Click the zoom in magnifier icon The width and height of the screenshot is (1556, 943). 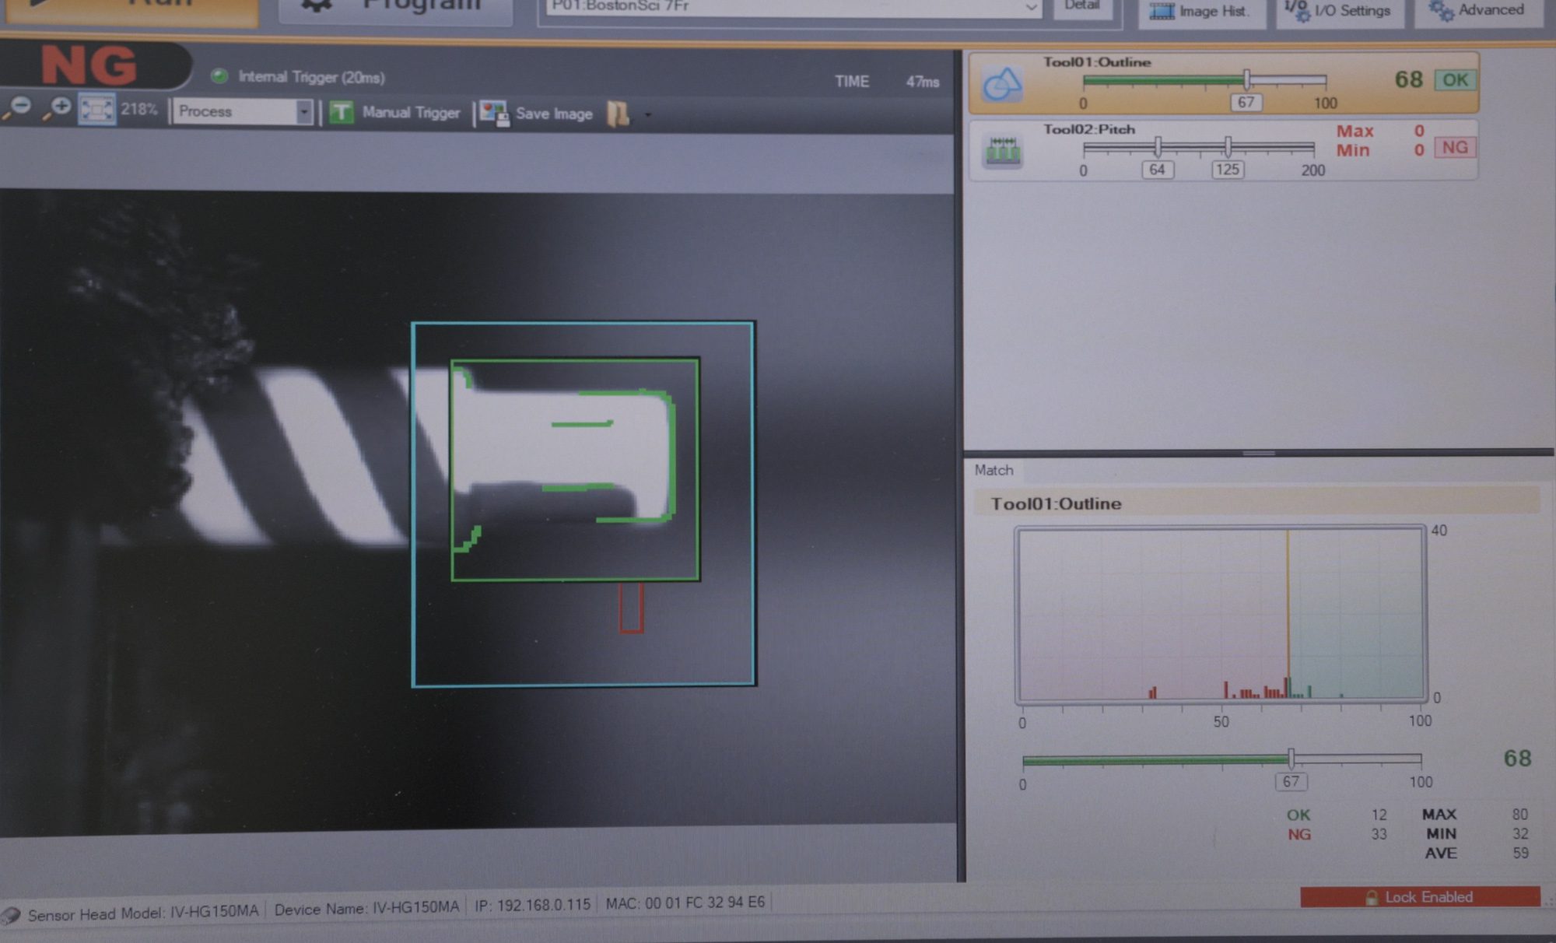[x=58, y=108]
